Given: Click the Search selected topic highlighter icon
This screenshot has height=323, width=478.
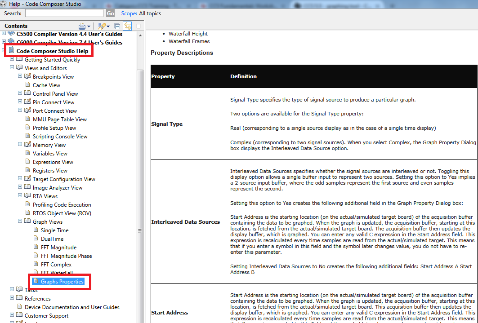Looking at the screenshot, I should click(x=102, y=26).
